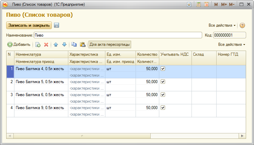Select the Пиво Балтика 4, 0.5л жесть cell

pos(41,69)
